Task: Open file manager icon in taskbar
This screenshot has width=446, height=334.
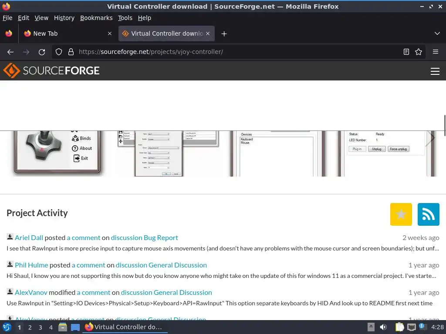Action: [x=63, y=327]
